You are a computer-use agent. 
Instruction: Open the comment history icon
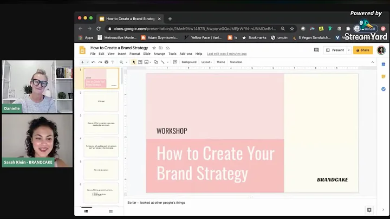click(x=316, y=50)
